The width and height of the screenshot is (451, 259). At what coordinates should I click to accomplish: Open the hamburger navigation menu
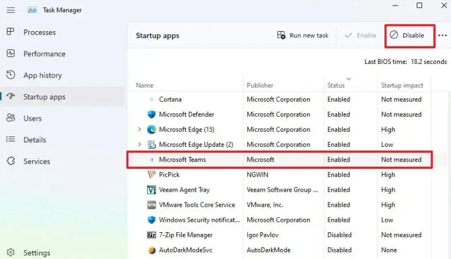[x=11, y=9]
